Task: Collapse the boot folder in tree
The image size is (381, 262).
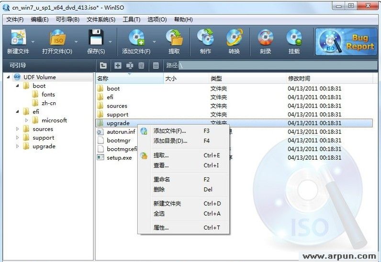Action: pyautogui.click(x=18, y=86)
